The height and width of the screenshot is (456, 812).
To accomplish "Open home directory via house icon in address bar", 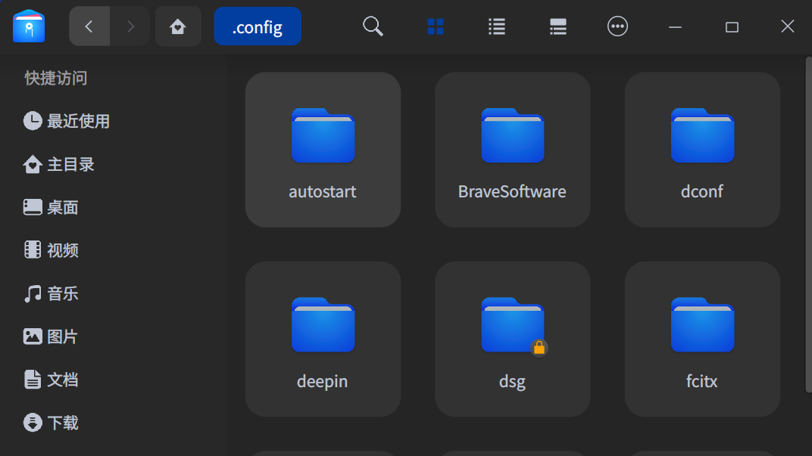I will coord(178,26).
